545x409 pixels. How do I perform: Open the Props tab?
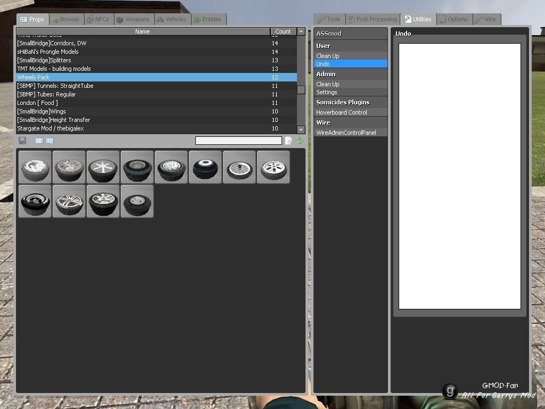(32, 19)
